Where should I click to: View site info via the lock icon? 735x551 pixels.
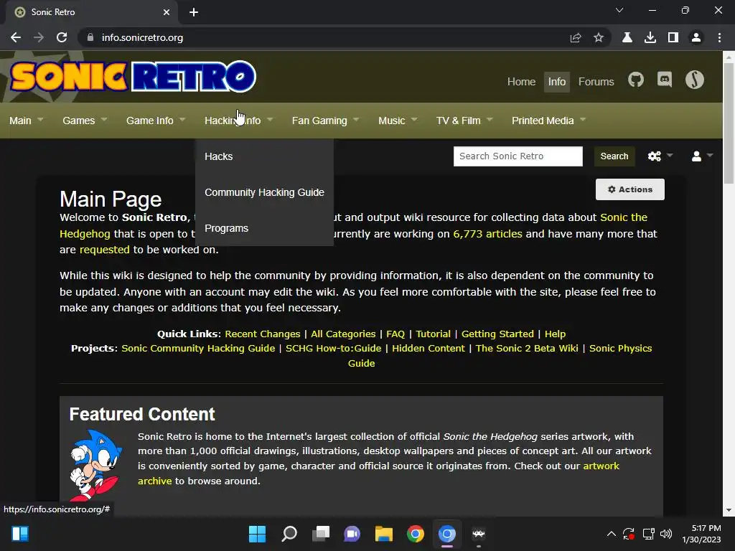tap(90, 37)
